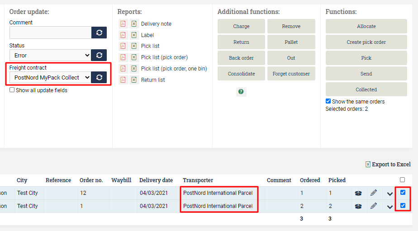Edit order 12 with the pencil icon

374,193
